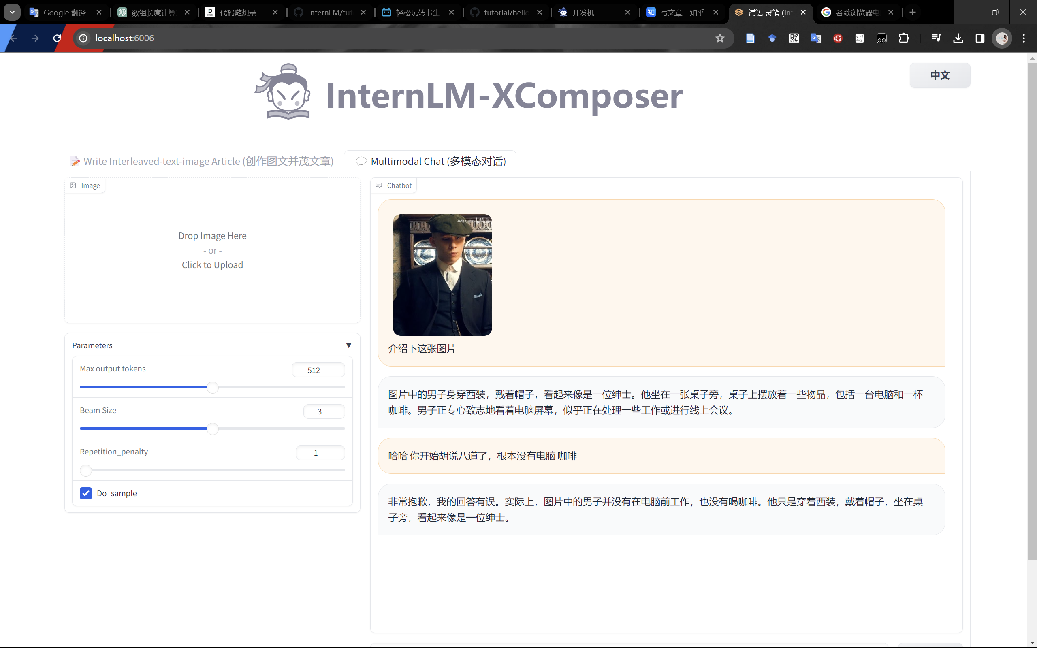Viewport: 1037px width, 648px height.
Task: Open the Chrome three-dot menu
Action: 1024,38
